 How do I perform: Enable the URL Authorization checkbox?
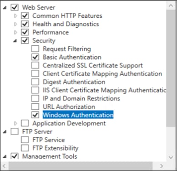click(35, 106)
